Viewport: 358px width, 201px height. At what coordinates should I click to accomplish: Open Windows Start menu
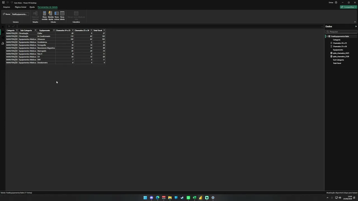pyautogui.click(x=145, y=198)
